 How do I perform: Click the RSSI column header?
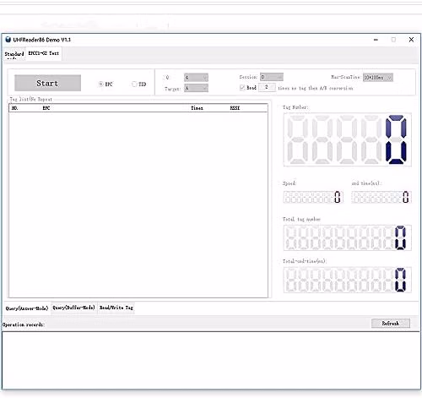point(235,108)
